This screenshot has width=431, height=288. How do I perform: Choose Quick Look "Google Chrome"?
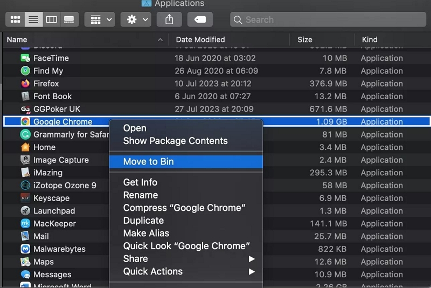(186, 246)
